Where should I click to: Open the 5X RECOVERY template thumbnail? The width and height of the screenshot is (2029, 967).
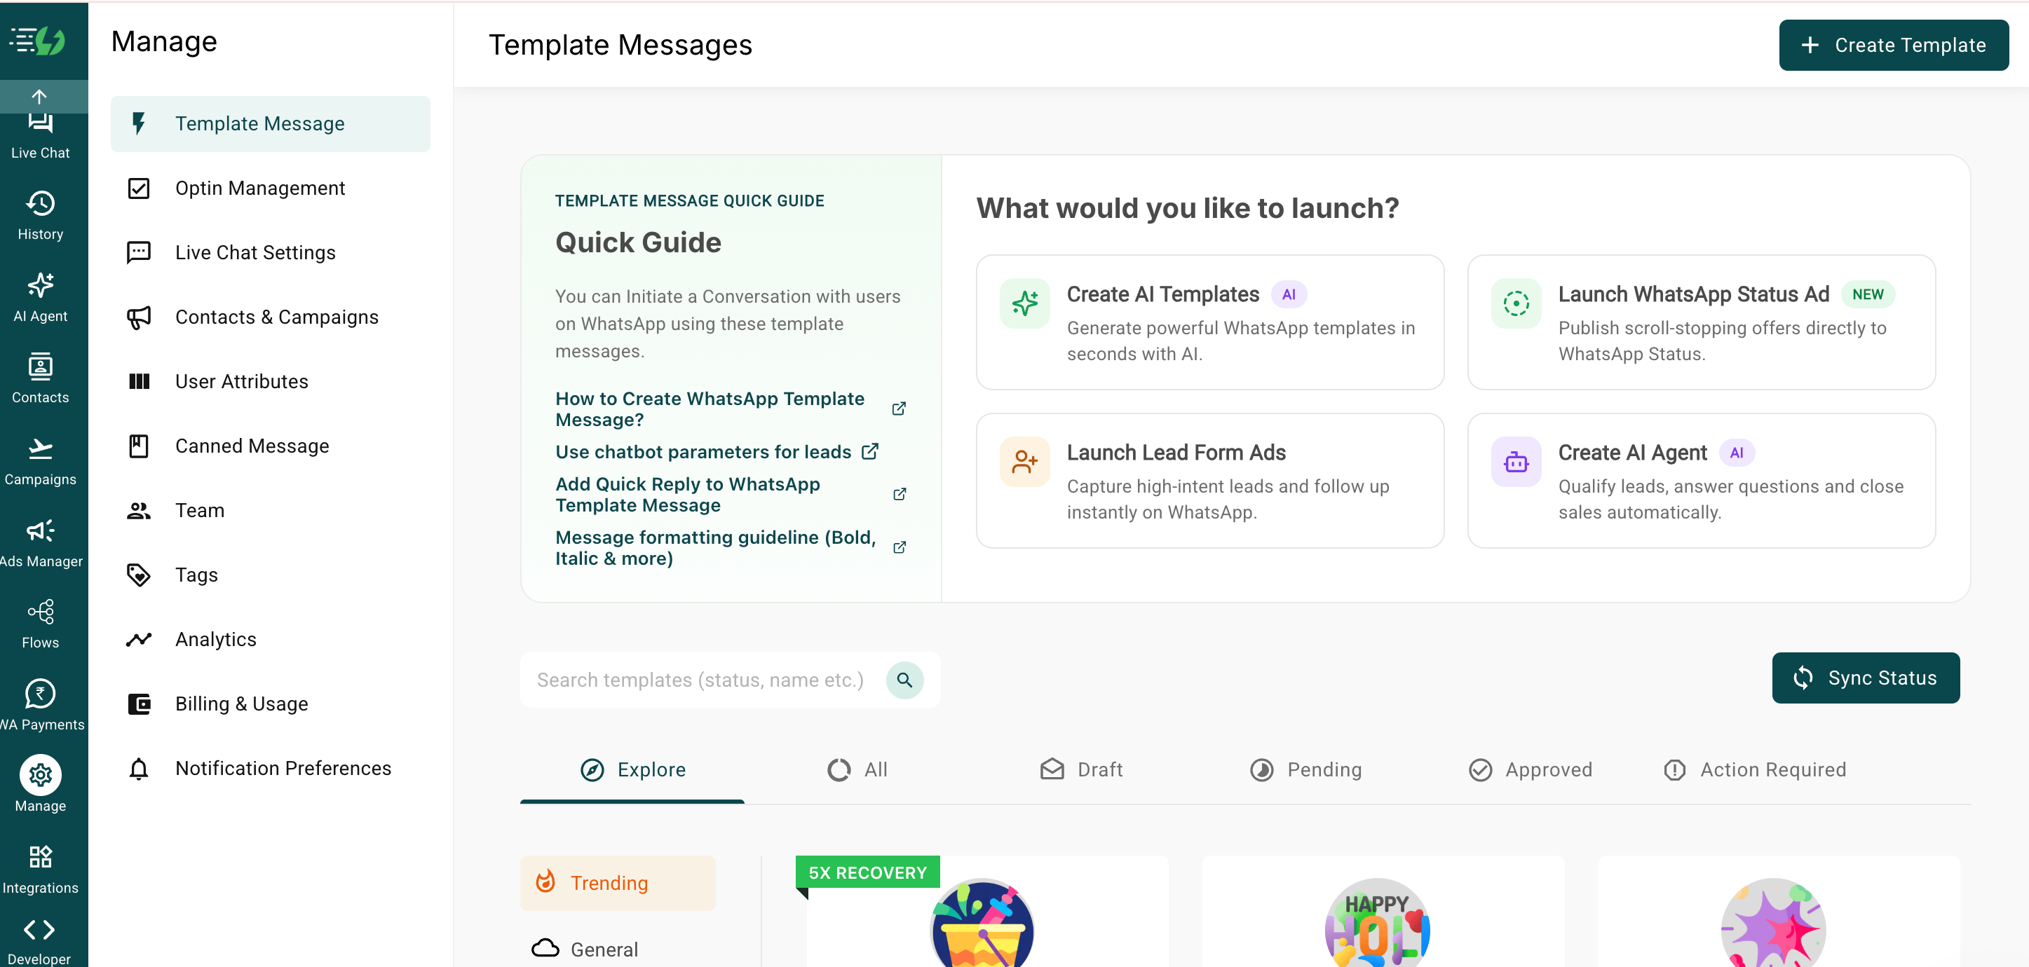tap(982, 923)
